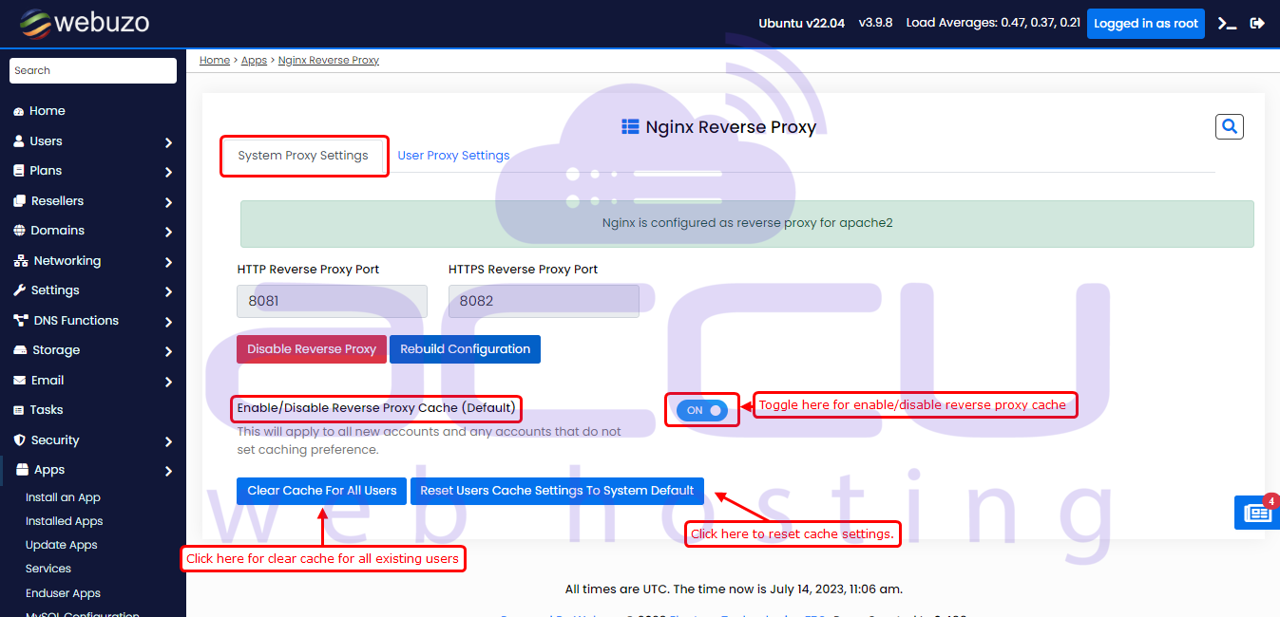The image size is (1280, 617).
Task: Open Services submenu item
Action: (x=48, y=569)
